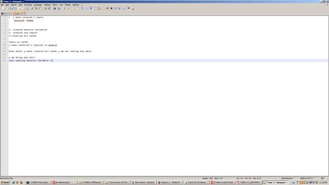Click the Windows Start button
Image resolution: width=329 pixels, height=185 pixels.
tap(5, 182)
